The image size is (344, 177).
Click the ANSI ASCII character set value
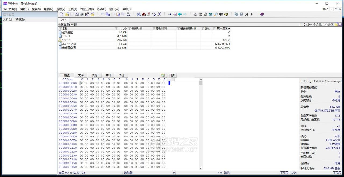pos(333,140)
